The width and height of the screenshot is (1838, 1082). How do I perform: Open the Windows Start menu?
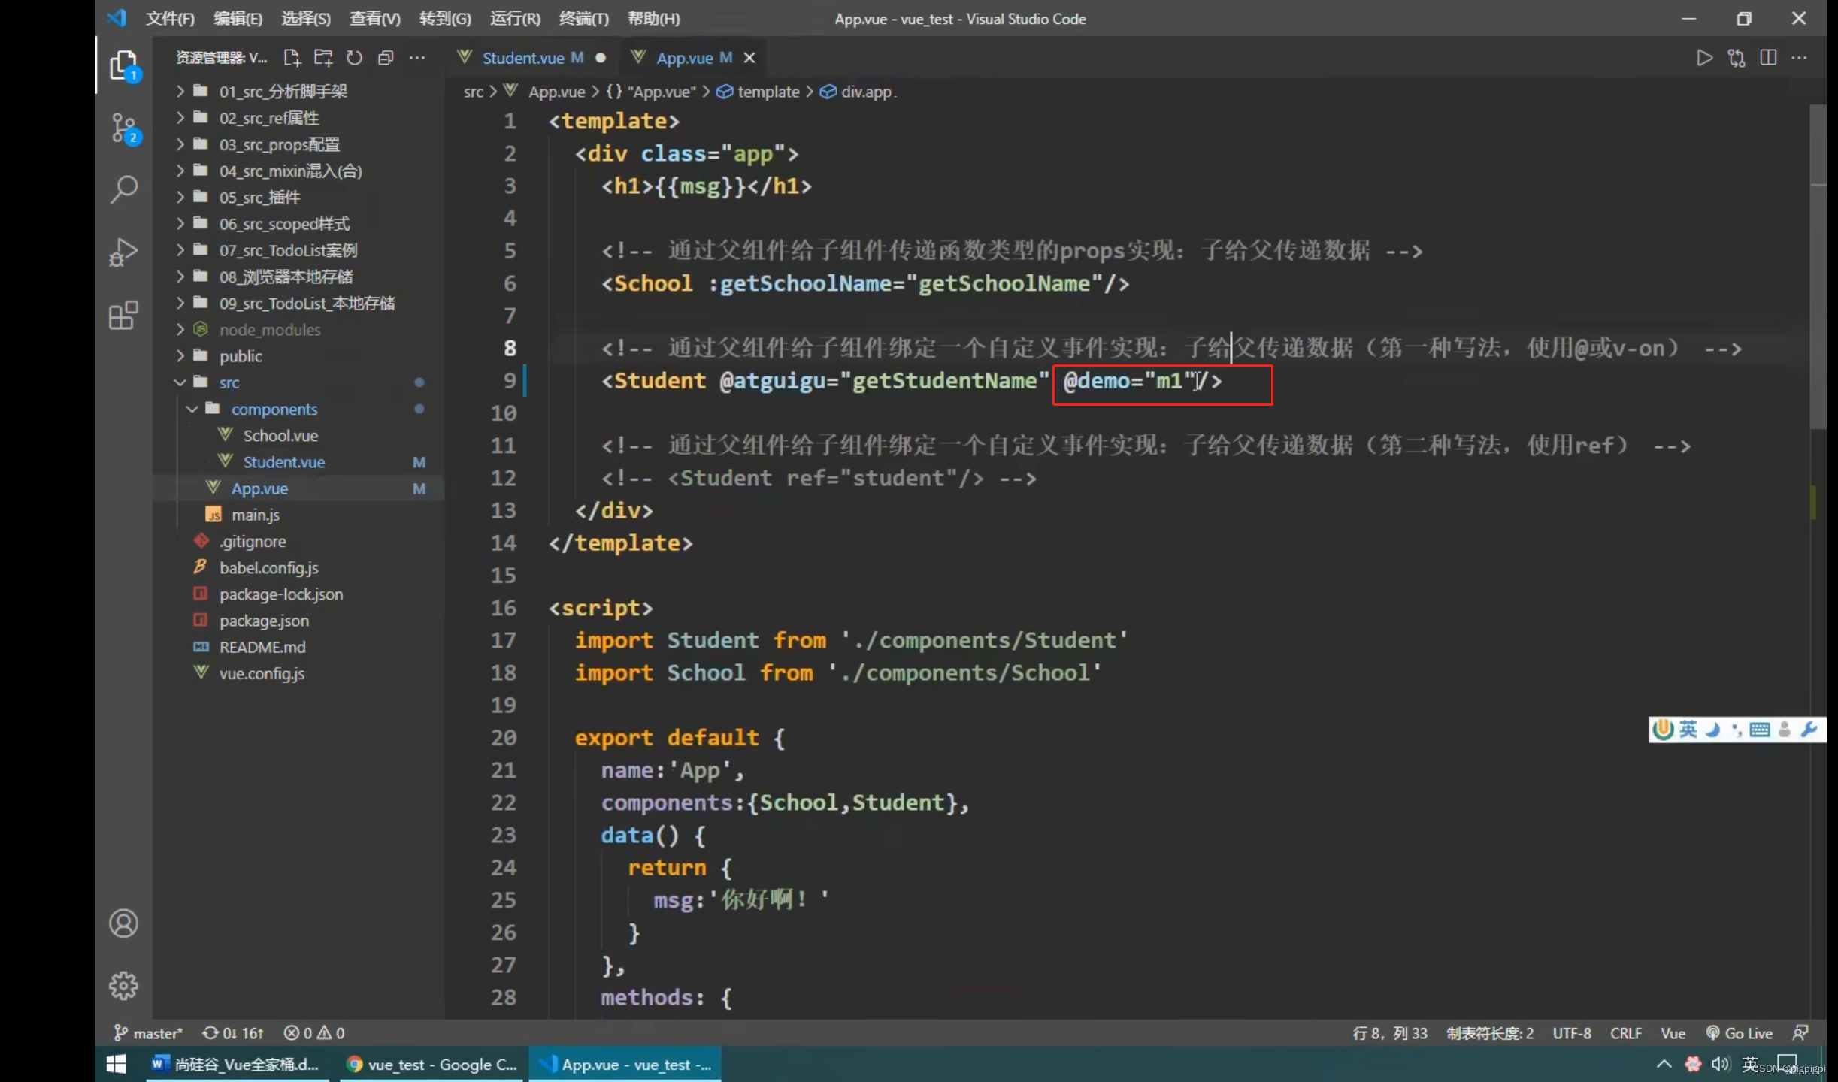(x=117, y=1065)
